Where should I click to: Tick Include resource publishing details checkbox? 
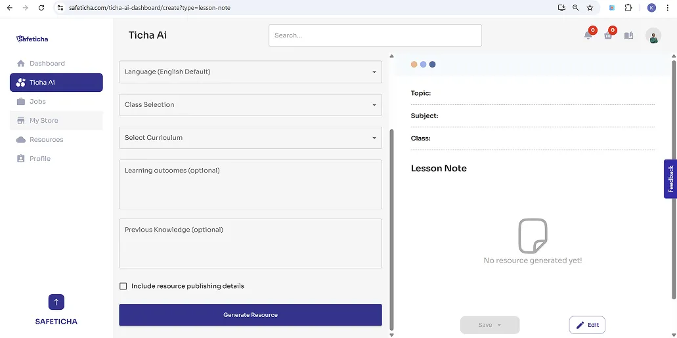click(x=123, y=286)
